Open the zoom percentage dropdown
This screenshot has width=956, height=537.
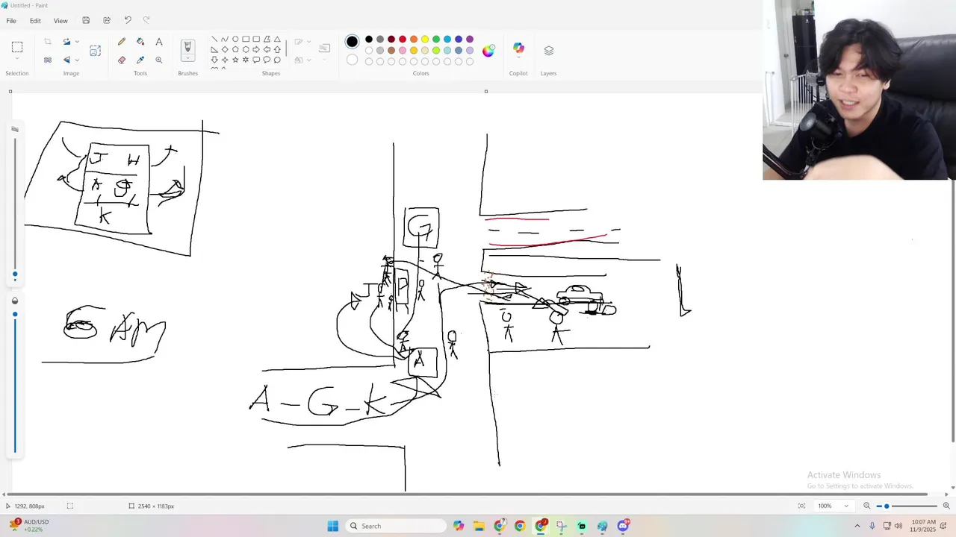[x=846, y=506]
